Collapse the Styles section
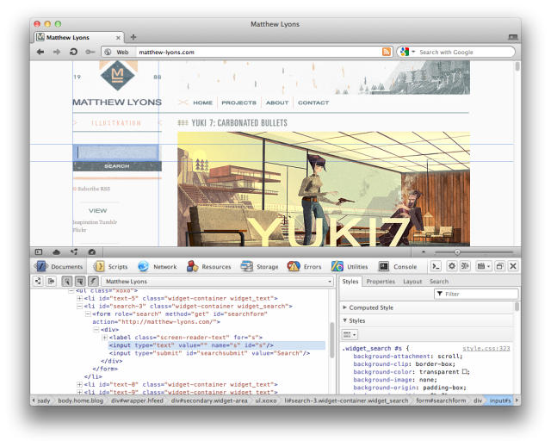 [x=344, y=320]
